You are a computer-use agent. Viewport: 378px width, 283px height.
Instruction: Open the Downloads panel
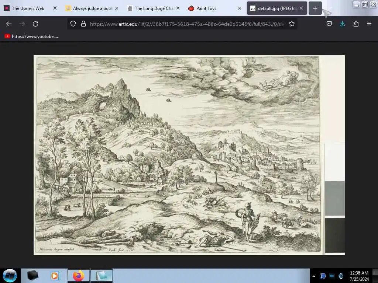click(342, 24)
